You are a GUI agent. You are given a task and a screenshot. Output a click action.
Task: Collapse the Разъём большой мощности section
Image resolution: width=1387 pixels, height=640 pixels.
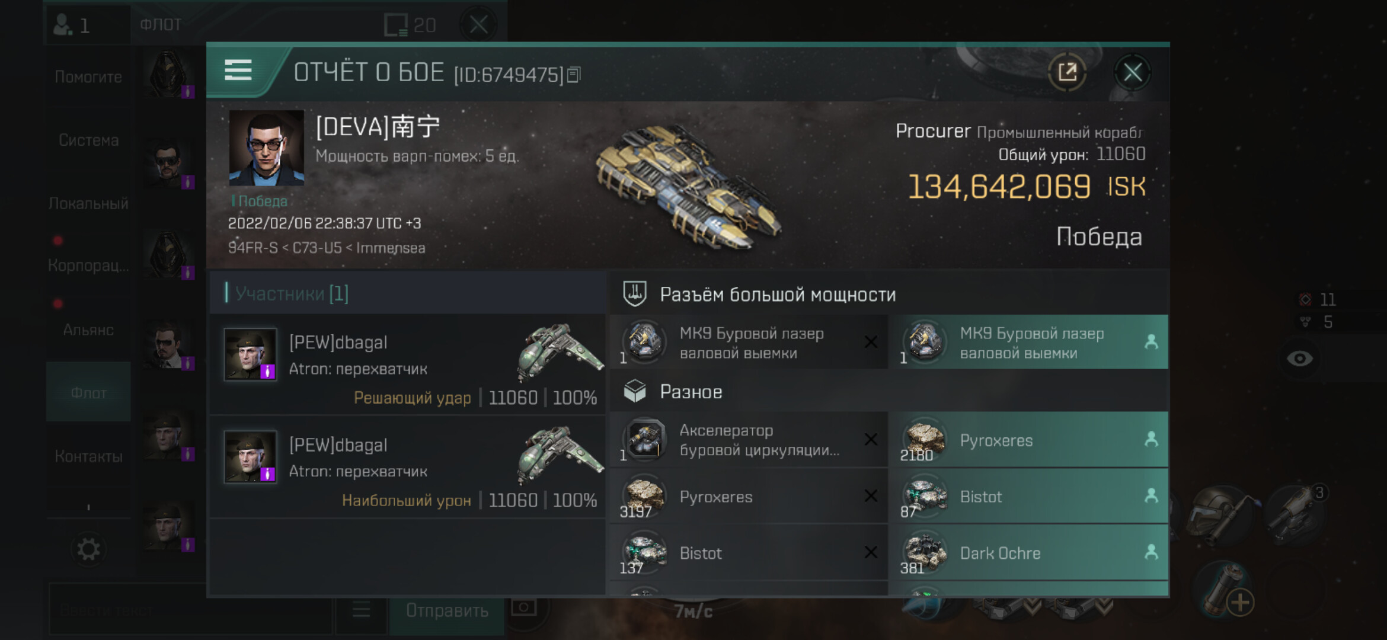point(889,294)
